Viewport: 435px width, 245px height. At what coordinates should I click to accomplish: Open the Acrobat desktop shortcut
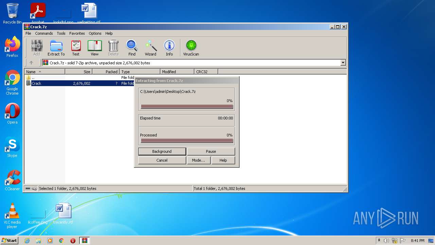pos(38,14)
